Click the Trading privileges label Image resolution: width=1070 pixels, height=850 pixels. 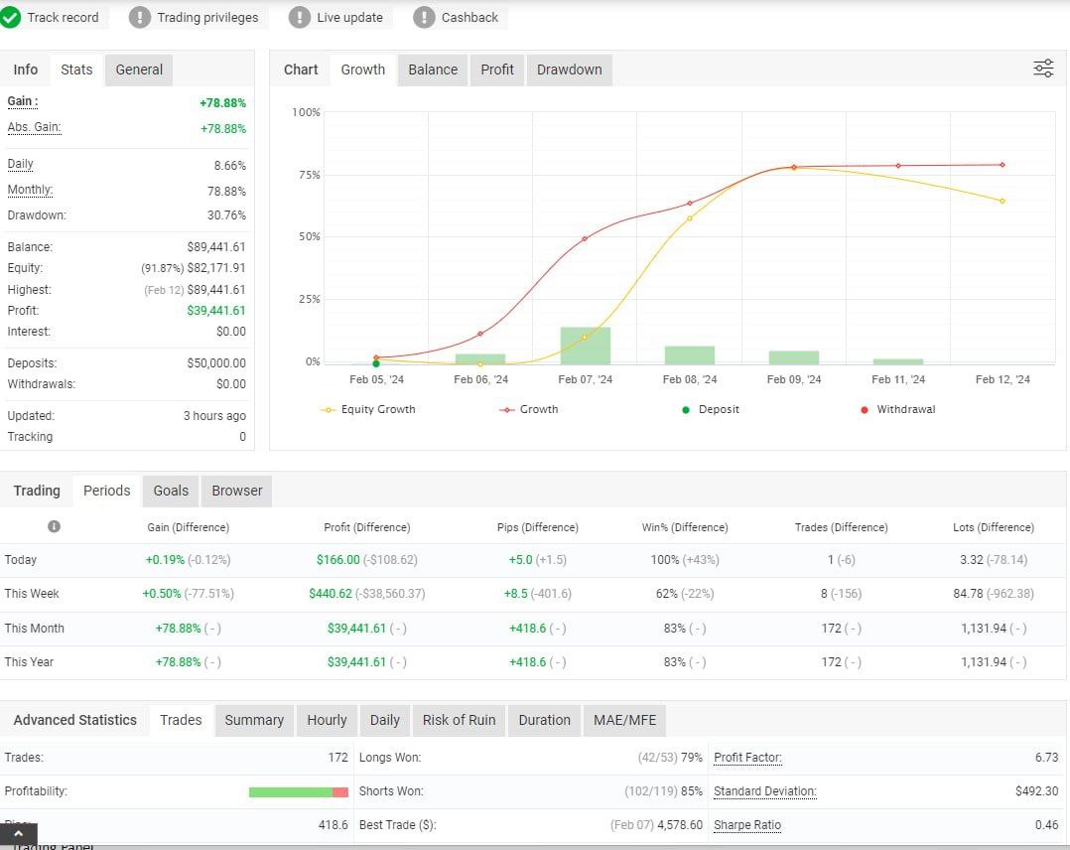(207, 17)
